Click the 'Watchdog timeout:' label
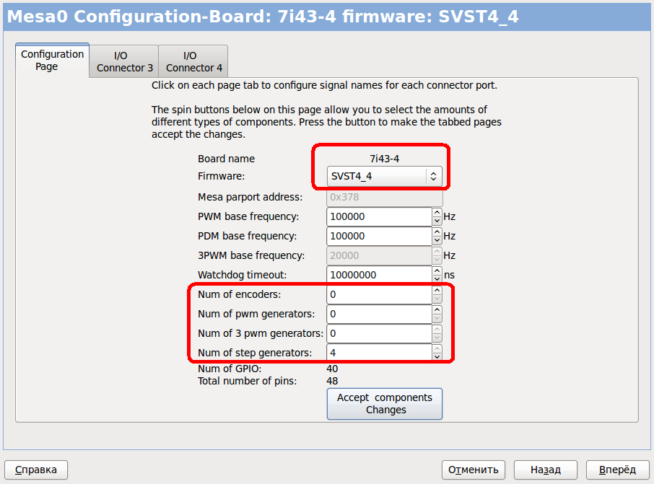This screenshot has width=654, height=484. click(243, 275)
